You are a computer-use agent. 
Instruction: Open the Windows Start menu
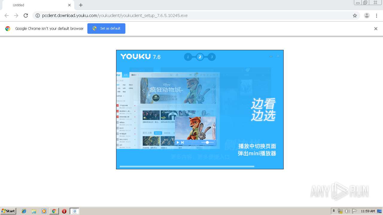[x=8, y=211]
